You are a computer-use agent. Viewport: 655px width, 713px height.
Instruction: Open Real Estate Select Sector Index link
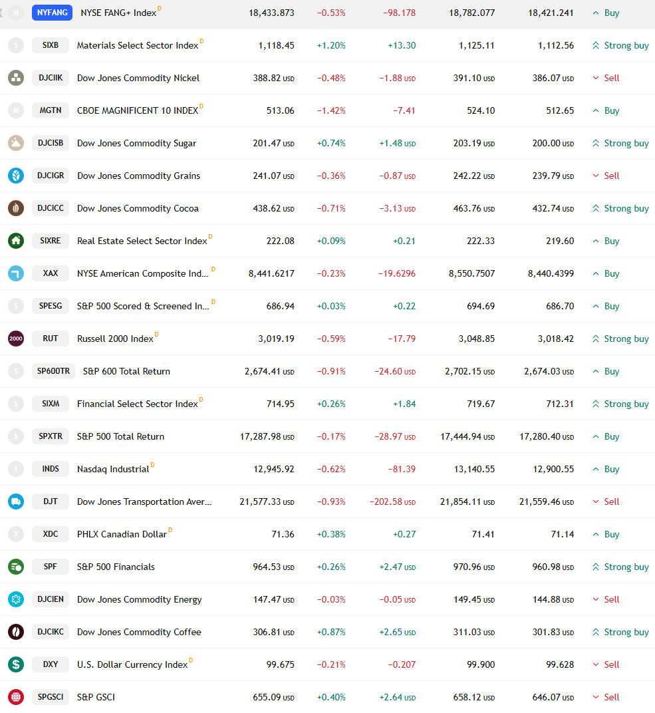(142, 241)
